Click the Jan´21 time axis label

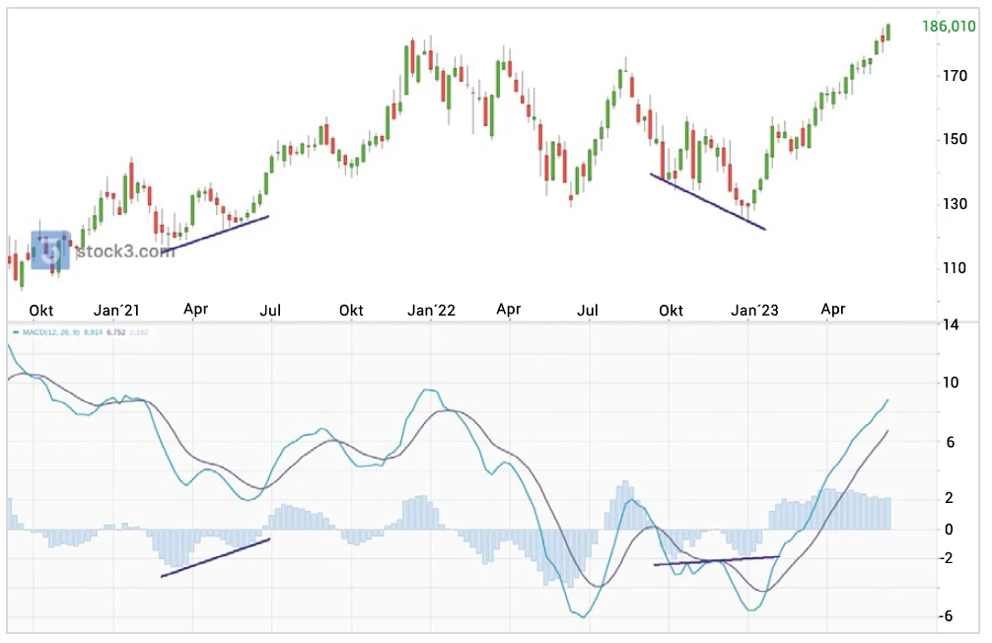(x=116, y=310)
